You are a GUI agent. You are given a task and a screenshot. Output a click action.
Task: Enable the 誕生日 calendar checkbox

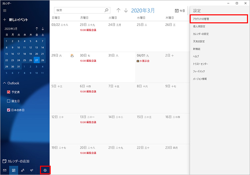9,101
